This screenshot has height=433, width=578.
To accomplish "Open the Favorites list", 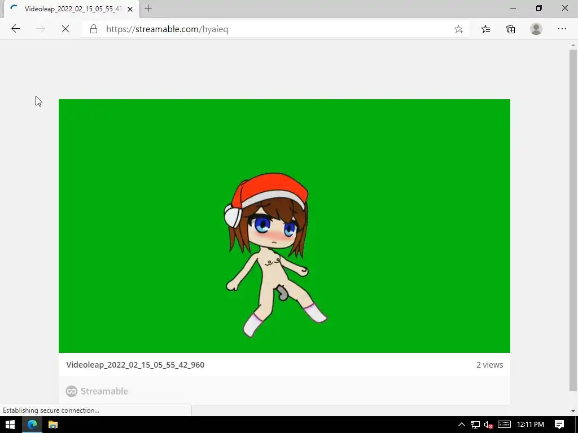I will 486,29.
